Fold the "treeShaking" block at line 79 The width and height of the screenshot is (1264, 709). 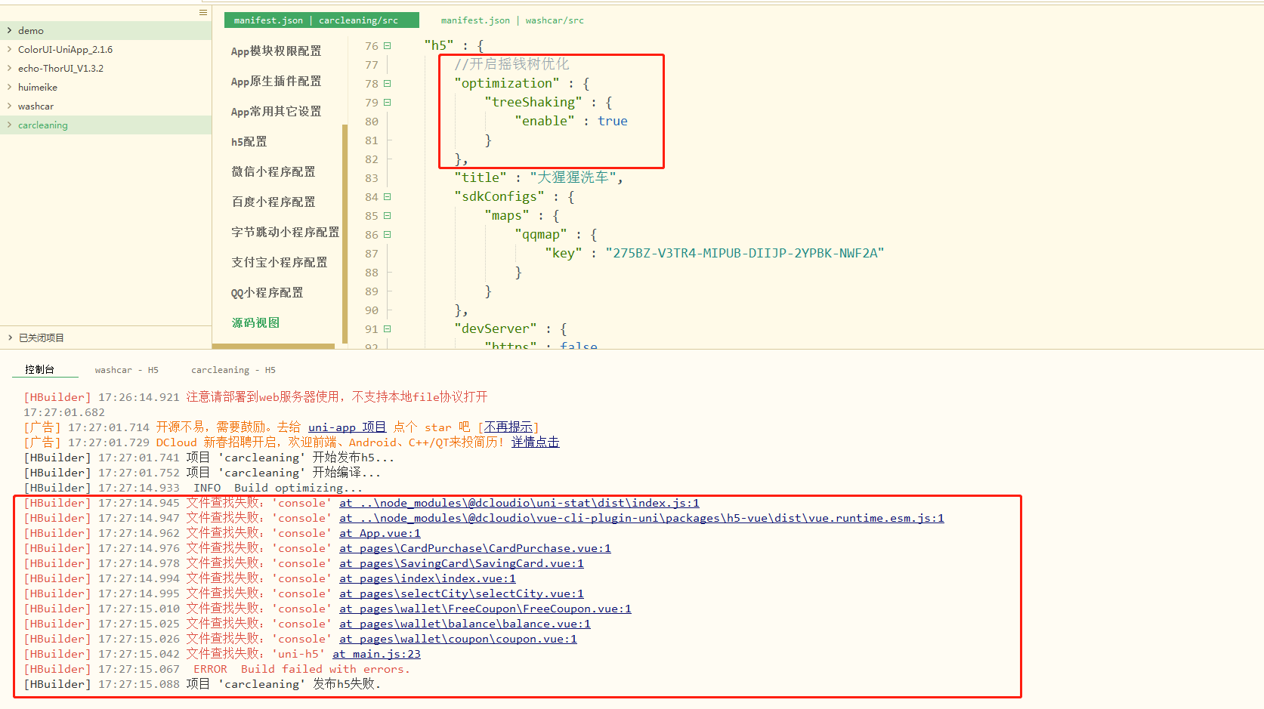pyautogui.click(x=388, y=103)
